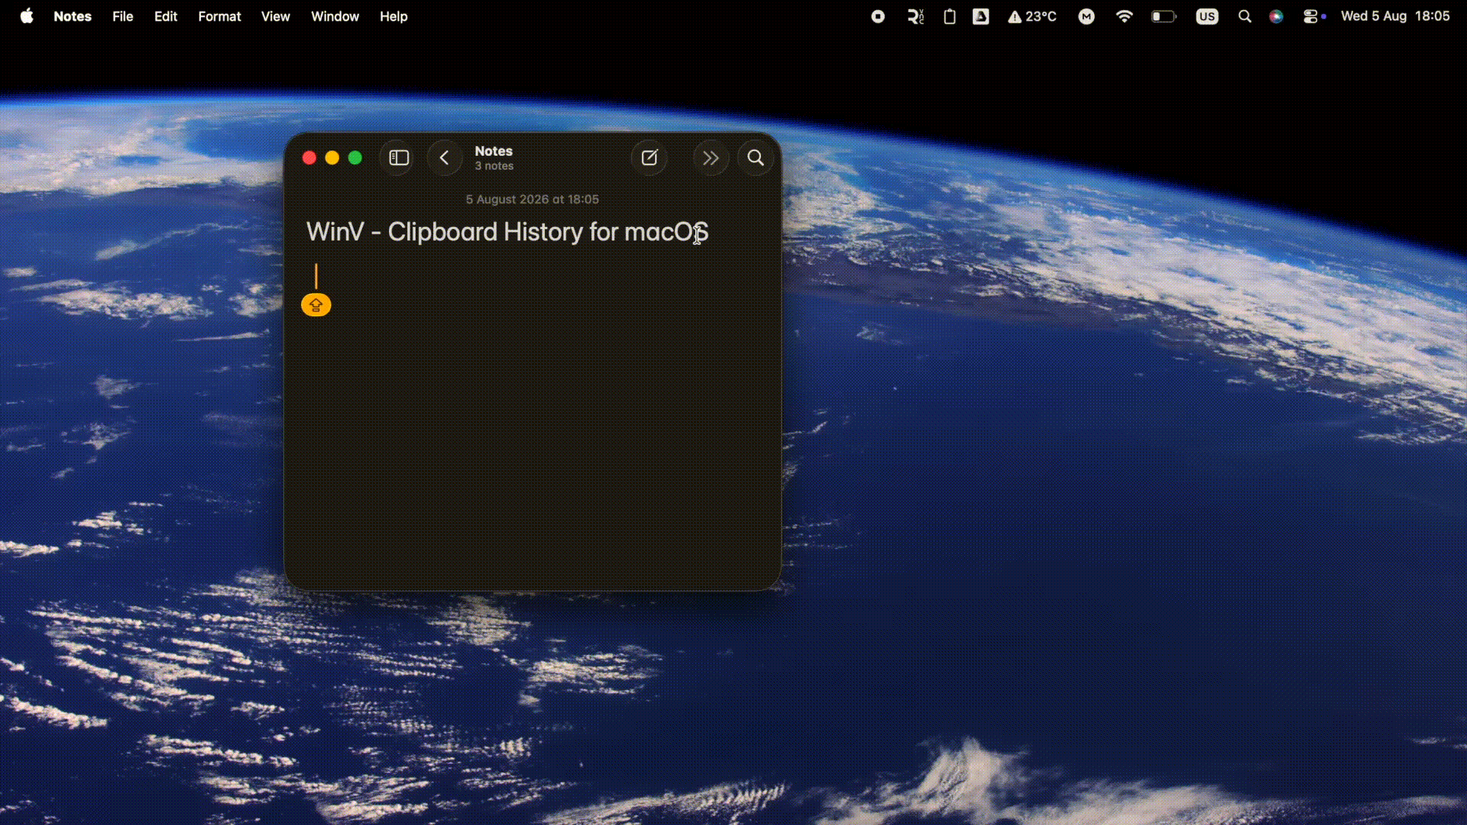The width and height of the screenshot is (1467, 825).
Task: Open the Wi-Fi status menu
Action: [x=1124, y=16]
